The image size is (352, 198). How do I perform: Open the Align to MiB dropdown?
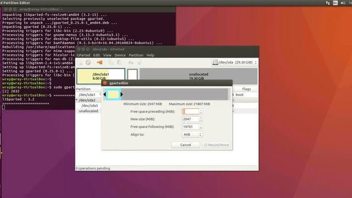click(192, 134)
